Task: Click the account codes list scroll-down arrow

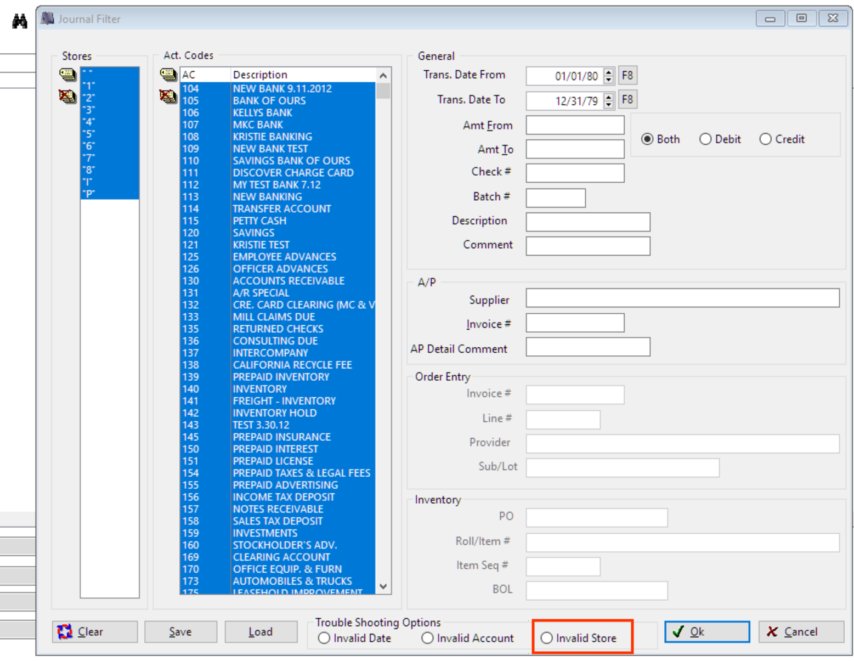Action: pyautogui.click(x=383, y=586)
